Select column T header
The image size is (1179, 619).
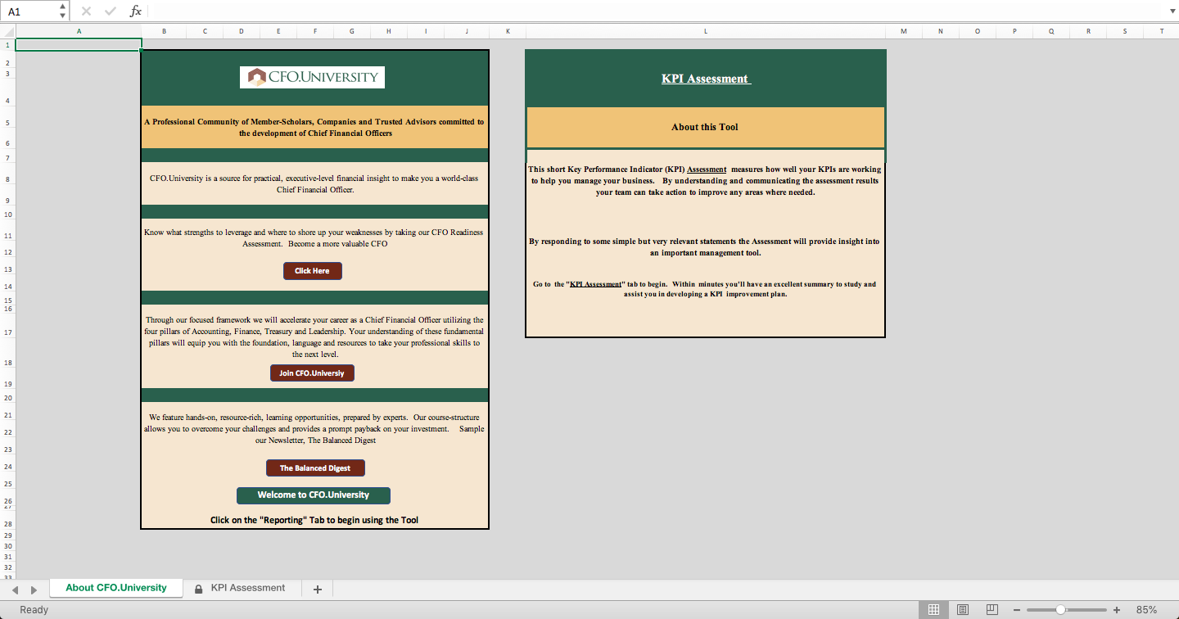(x=1161, y=31)
